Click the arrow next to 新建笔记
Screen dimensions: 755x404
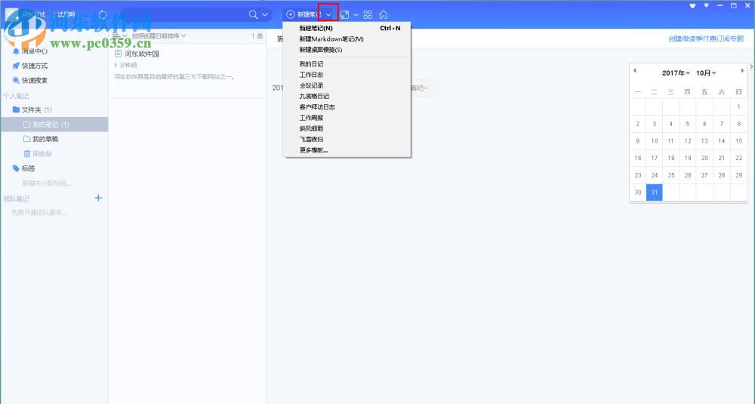click(328, 15)
